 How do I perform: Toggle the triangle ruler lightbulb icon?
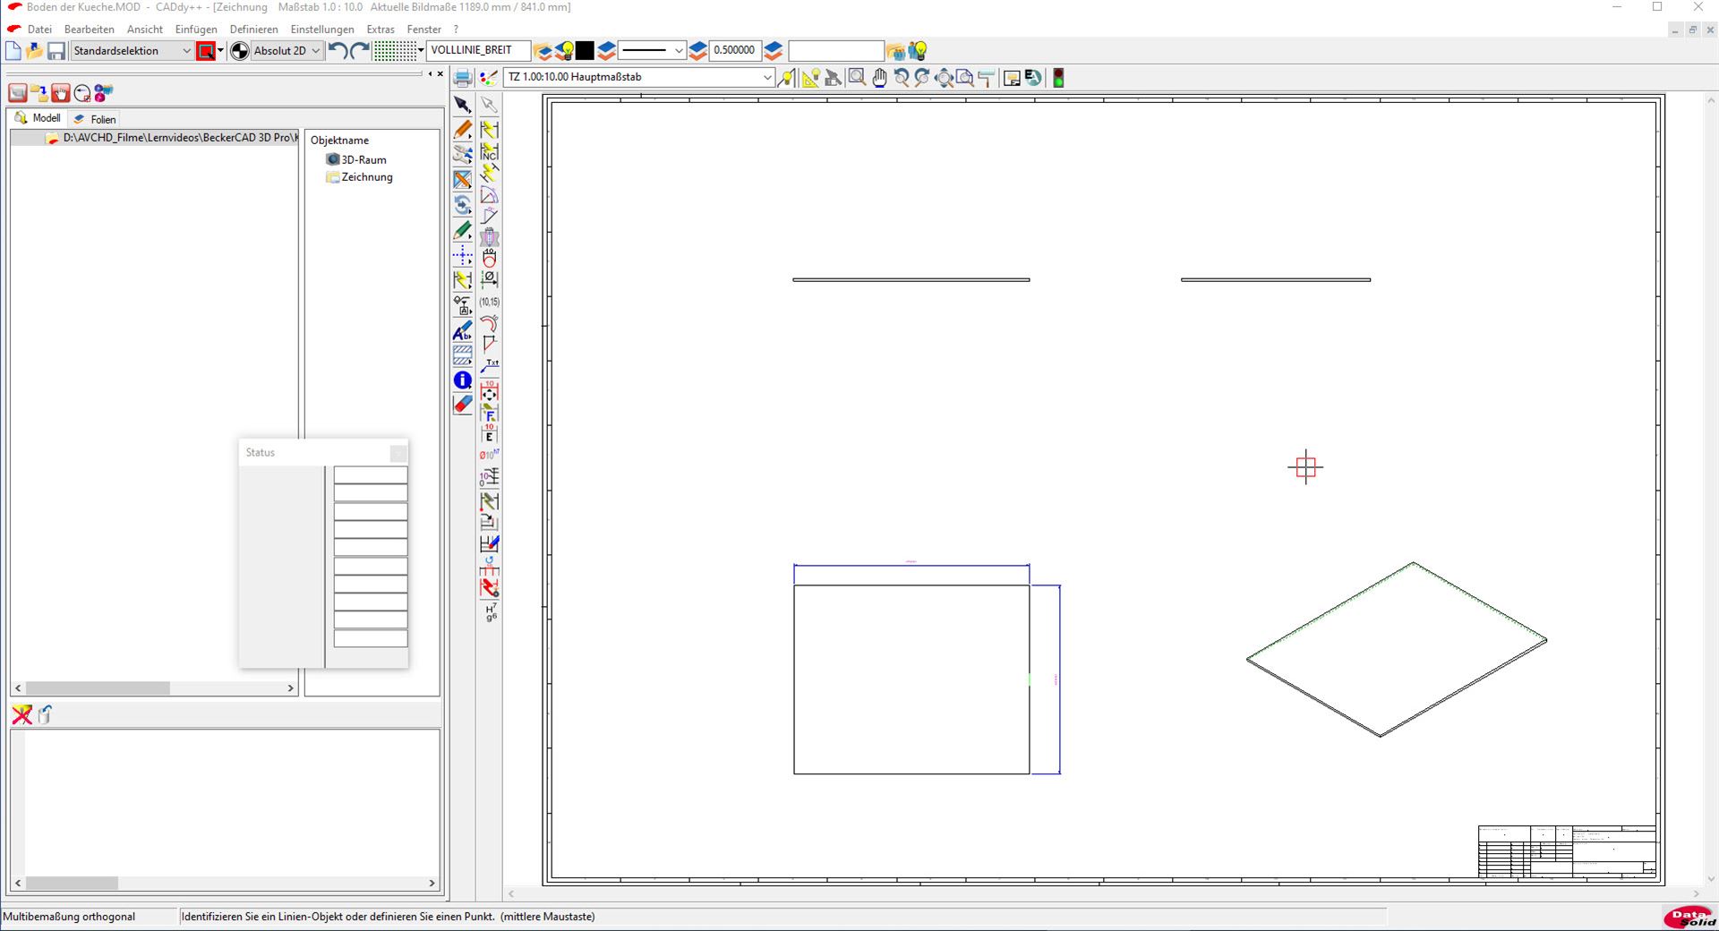[810, 78]
